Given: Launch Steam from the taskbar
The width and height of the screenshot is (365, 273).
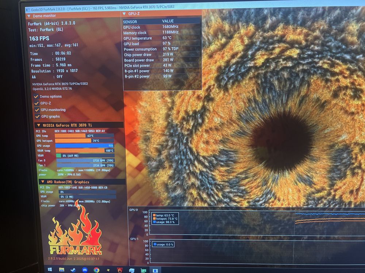Looking at the screenshot, I should [x=73, y=270].
